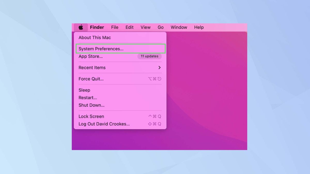Image resolution: width=310 pixels, height=174 pixels.
Task: Open the Window menu
Action: click(x=179, y=27)
